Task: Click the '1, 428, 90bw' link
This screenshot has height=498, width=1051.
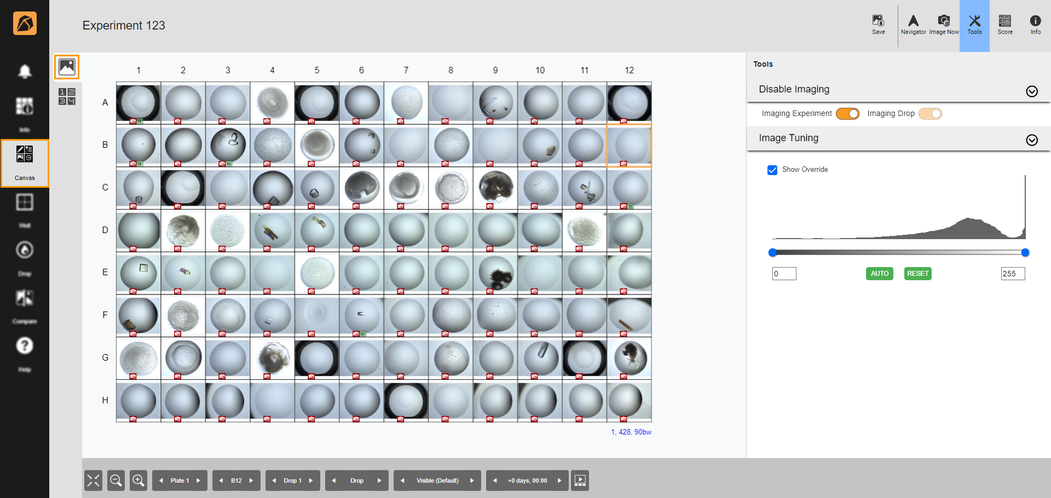Action: click(631, 432)
